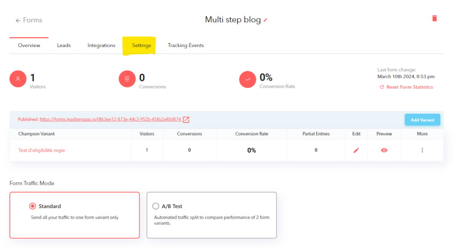Click the Conversion Rate trend icon
This screenshot has width=456, height=248.
pos(248,79)
